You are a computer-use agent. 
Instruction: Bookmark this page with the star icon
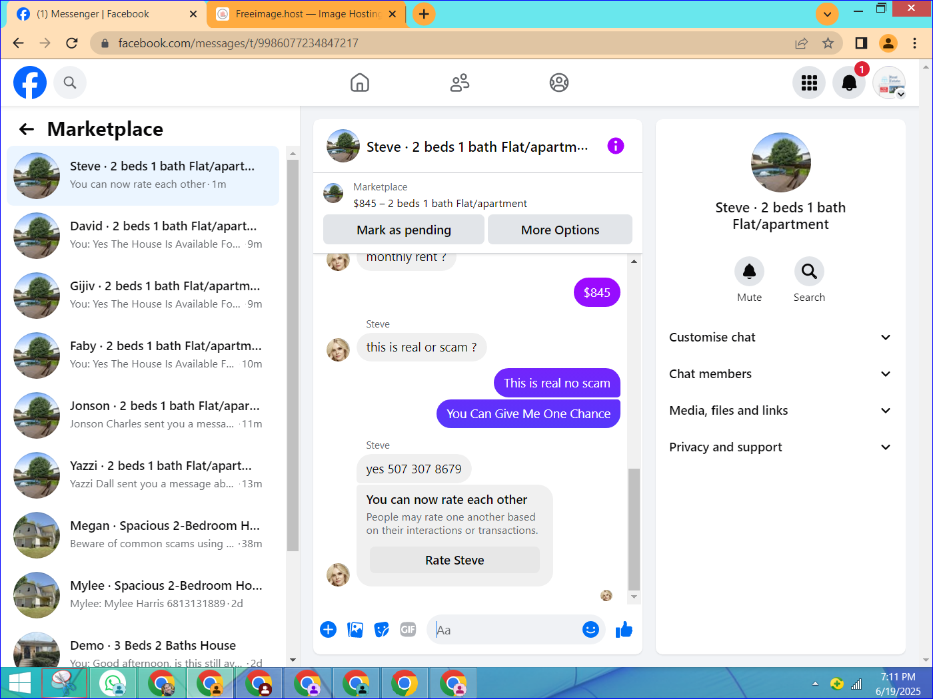(828, 43)
